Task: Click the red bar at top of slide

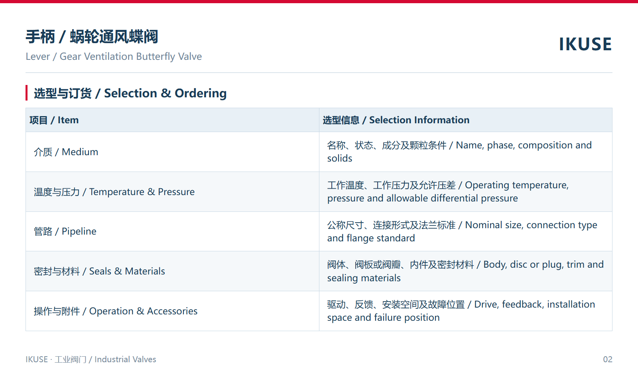Action: (x=319, y=2)
